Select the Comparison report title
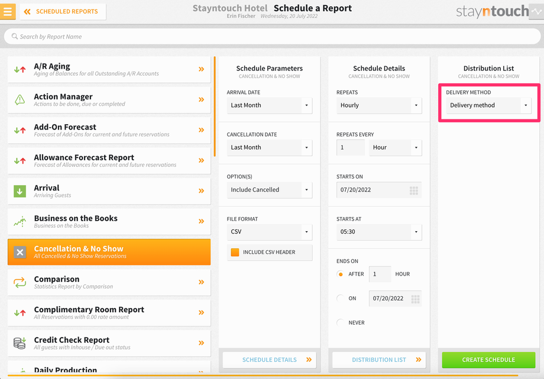Image resolution: width=544 pixels, height=379 pixels. (x=57, y=279)
